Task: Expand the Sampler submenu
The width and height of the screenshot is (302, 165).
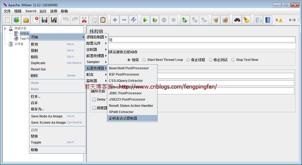Action: (x=96, y=62)
